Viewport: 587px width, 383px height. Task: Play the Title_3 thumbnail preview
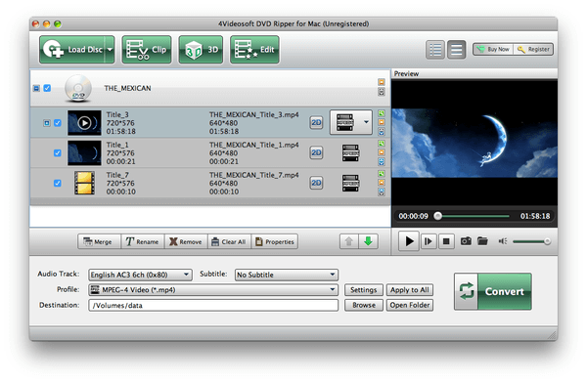(x=84, y=123)
